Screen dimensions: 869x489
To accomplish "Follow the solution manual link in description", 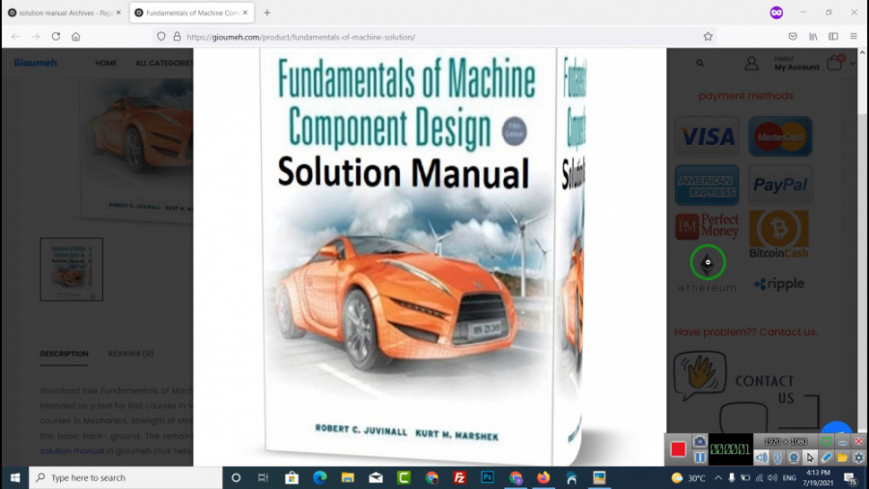I will [71, 450].
